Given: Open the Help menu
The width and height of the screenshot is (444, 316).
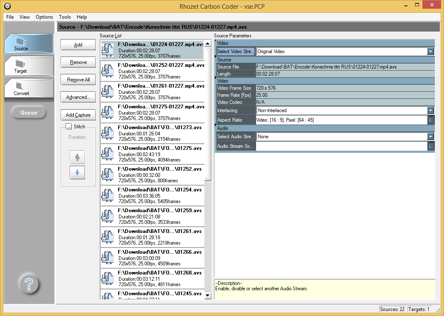Looking at the screenshot, I should tap(82, 17).
